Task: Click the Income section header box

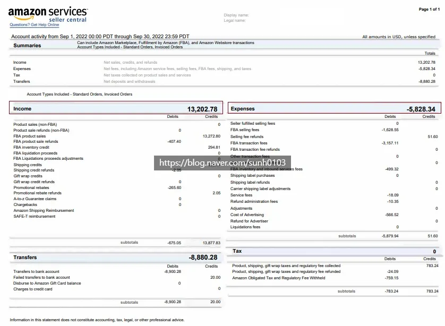Action: [116, 108]
